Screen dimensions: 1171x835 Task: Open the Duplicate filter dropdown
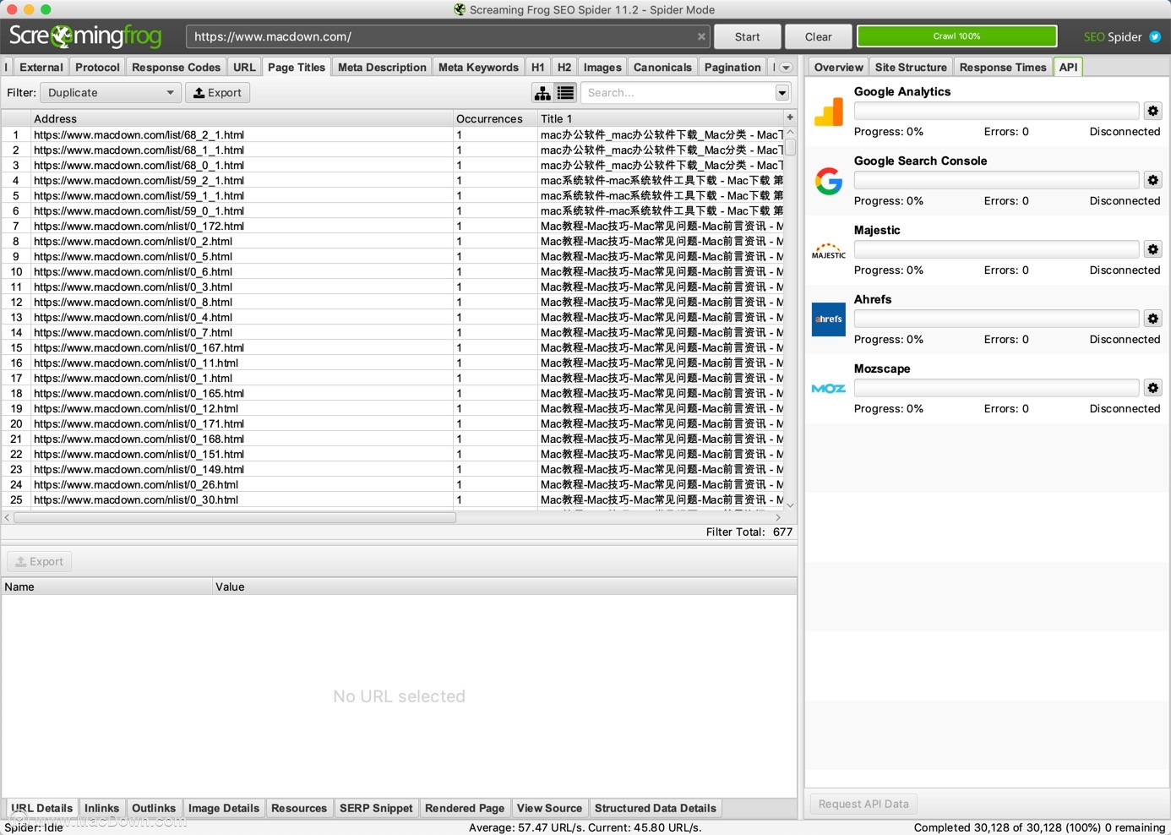[x=111, y=93]
